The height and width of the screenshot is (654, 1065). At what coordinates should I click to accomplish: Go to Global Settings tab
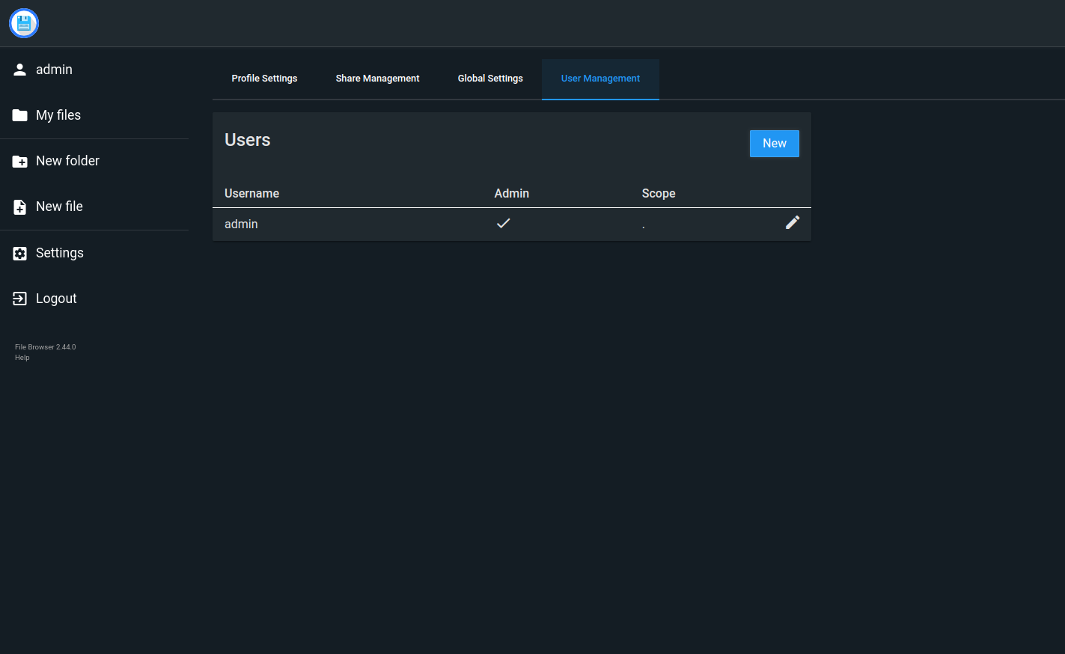point(490,79)
